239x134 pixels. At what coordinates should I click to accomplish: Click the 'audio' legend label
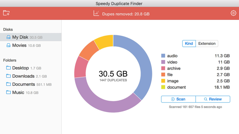tap(172, 56)
